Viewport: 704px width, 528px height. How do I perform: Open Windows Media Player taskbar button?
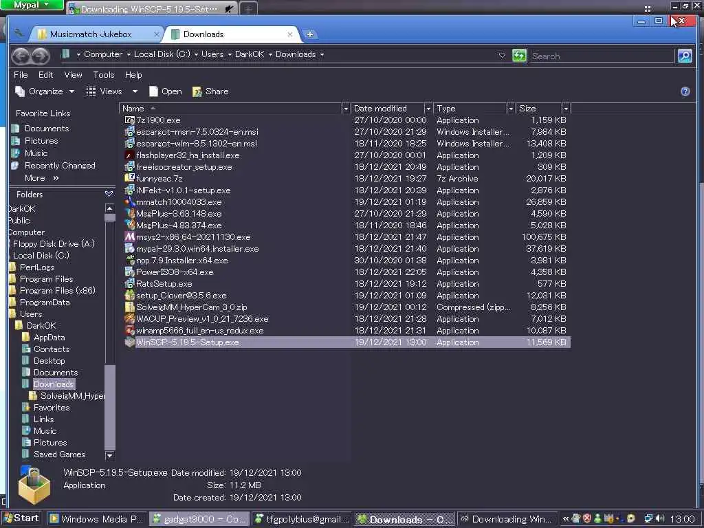[x=96, y=518]
